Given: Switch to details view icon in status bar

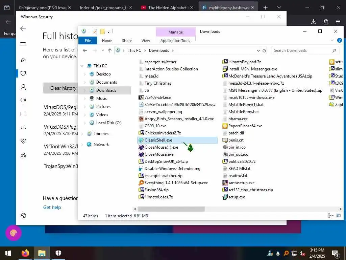Looking at the screenshot, I should pos(330,216).
